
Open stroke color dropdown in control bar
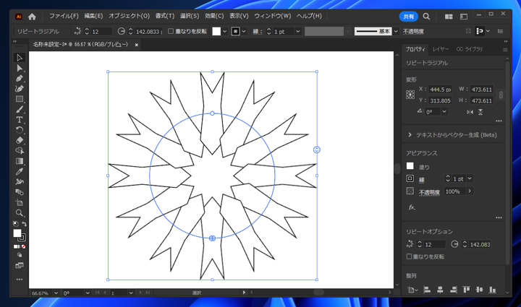244,32
